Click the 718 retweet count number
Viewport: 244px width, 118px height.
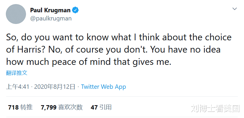(13, 107)
